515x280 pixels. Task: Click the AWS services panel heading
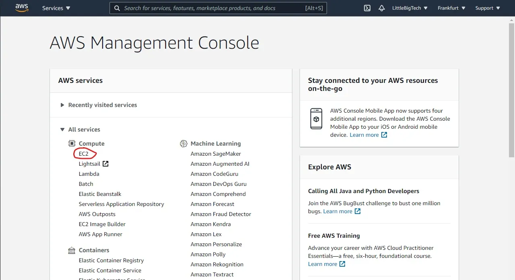(81, 80)
